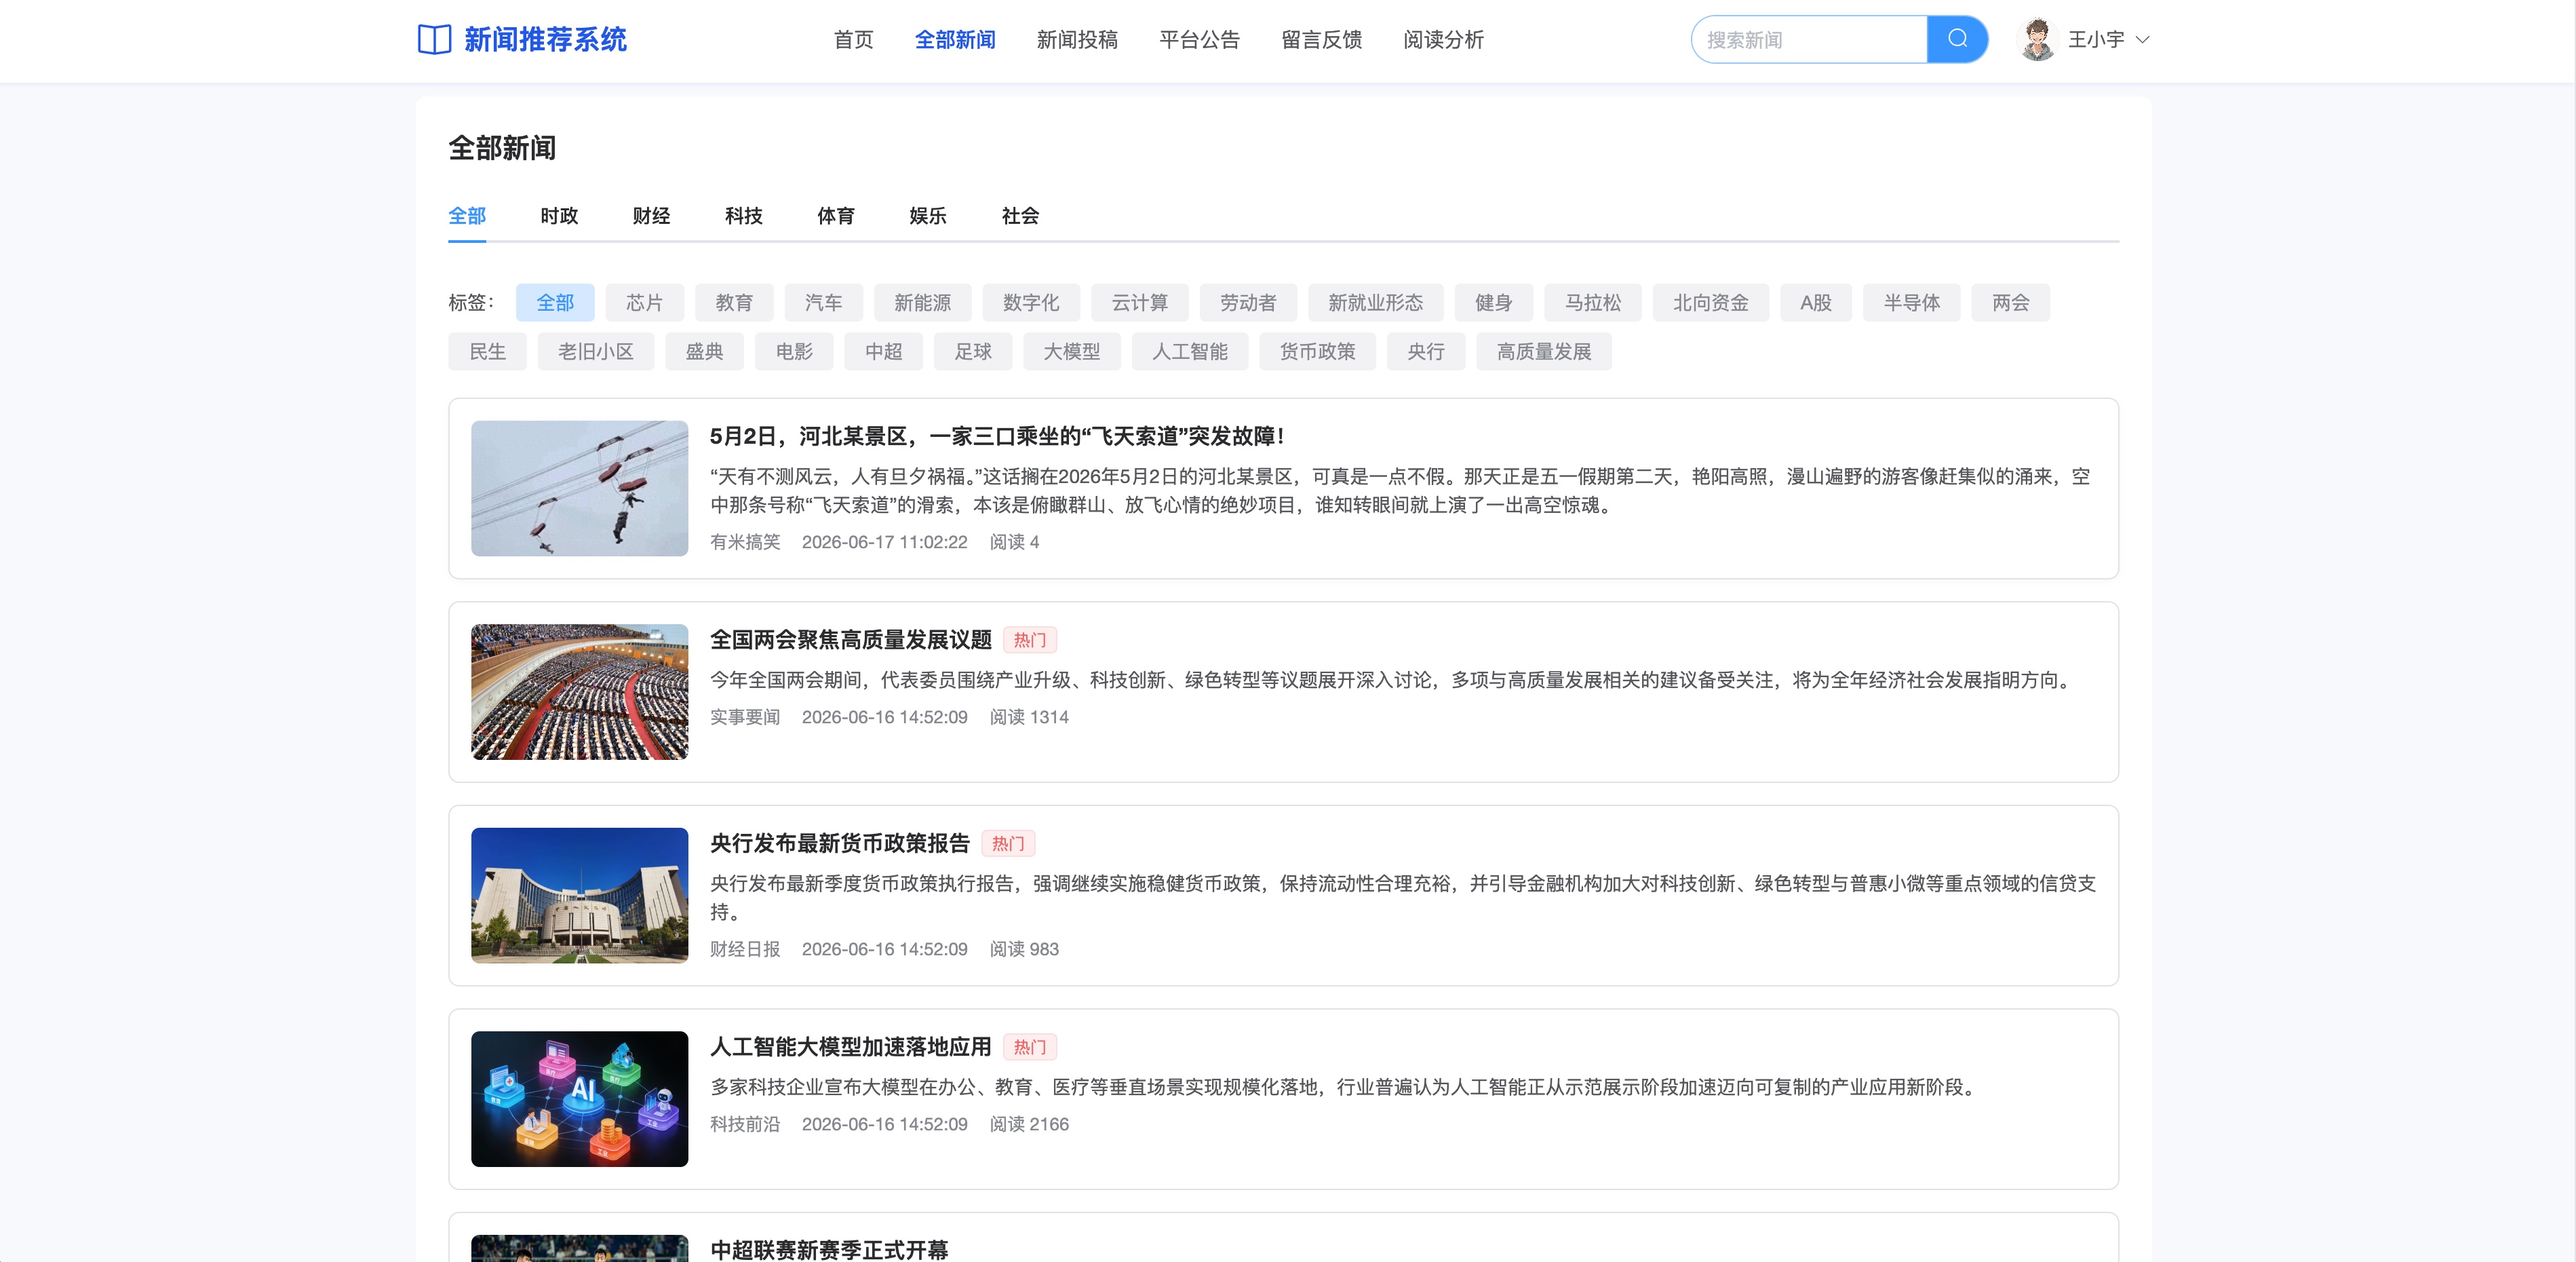
Task: Switch to the 娱乐 tab
Action: click(x=928, y=215)
